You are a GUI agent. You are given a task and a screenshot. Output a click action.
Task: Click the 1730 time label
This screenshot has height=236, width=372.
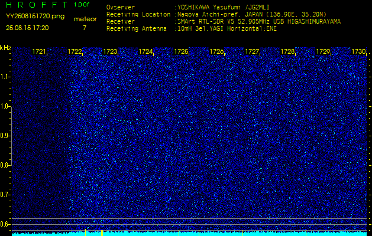(x=358, y=51)
